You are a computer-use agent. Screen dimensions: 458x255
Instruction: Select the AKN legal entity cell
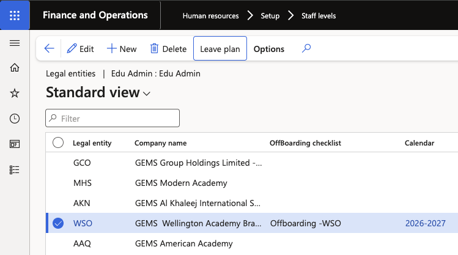pyautogui.click(x=82, y=203)
